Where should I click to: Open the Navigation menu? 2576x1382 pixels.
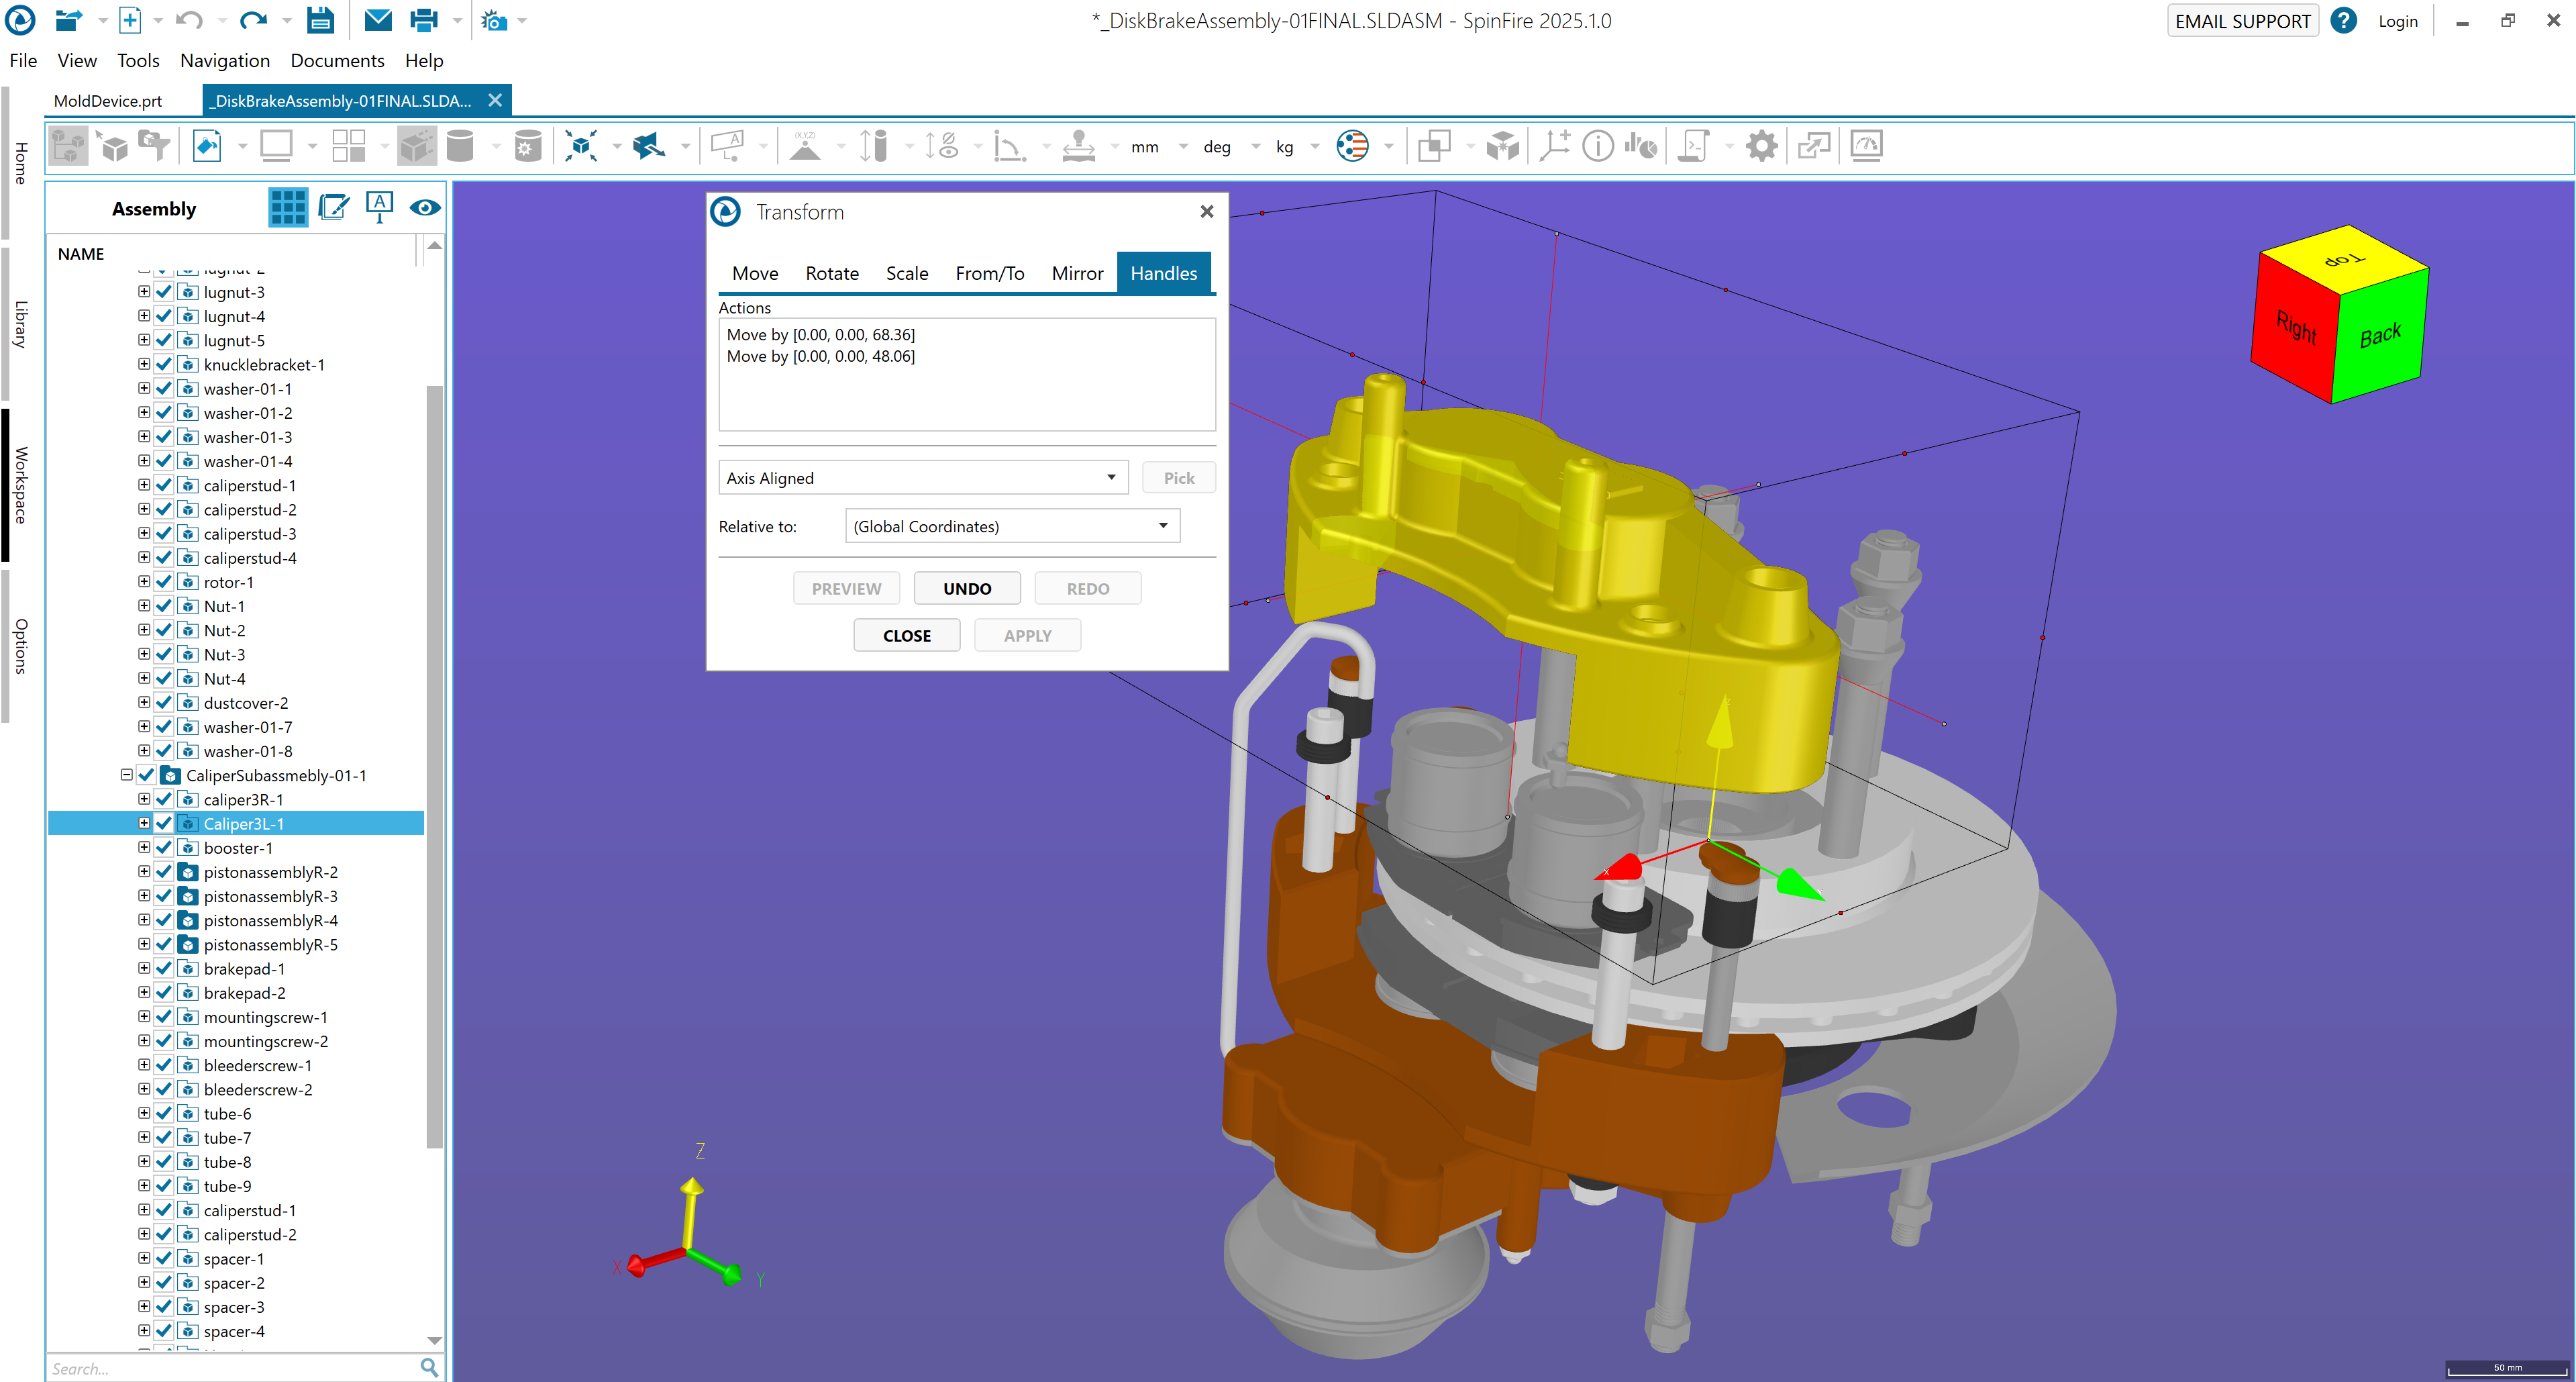[x=224, y=61]
